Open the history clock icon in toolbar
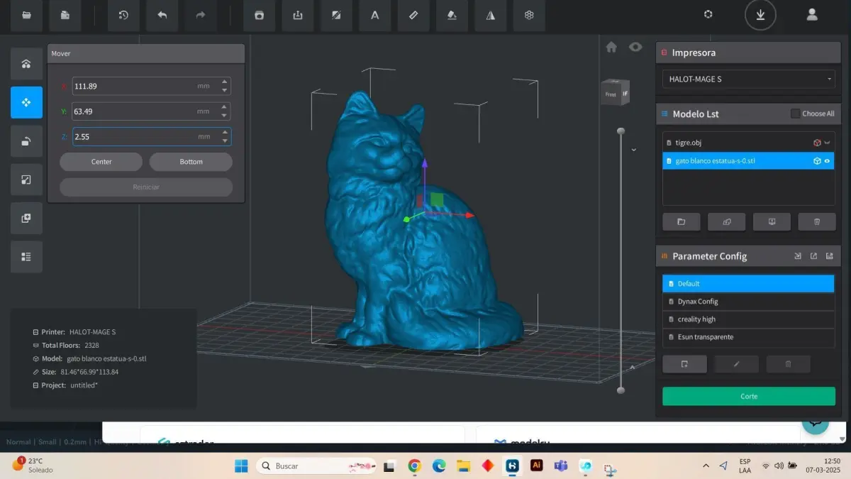Image resolution: width=851 pixels, height=479 pixels. click(123, 15)
